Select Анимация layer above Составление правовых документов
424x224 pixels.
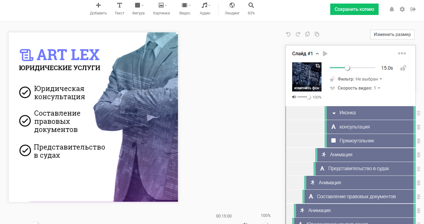360,183
